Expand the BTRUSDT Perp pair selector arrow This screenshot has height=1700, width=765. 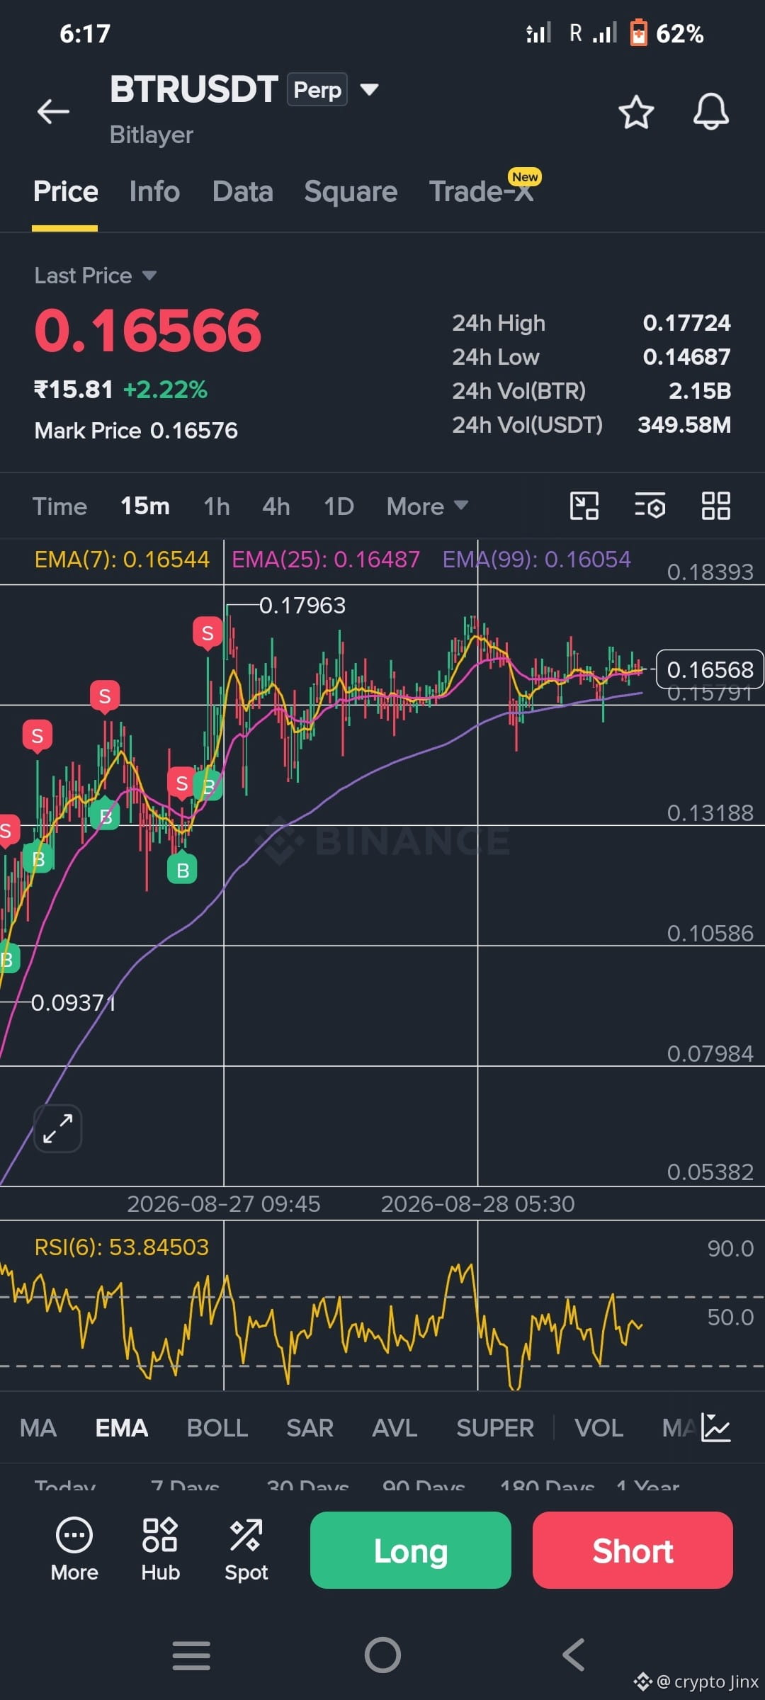pyautogui.click(x=369, y=89)
